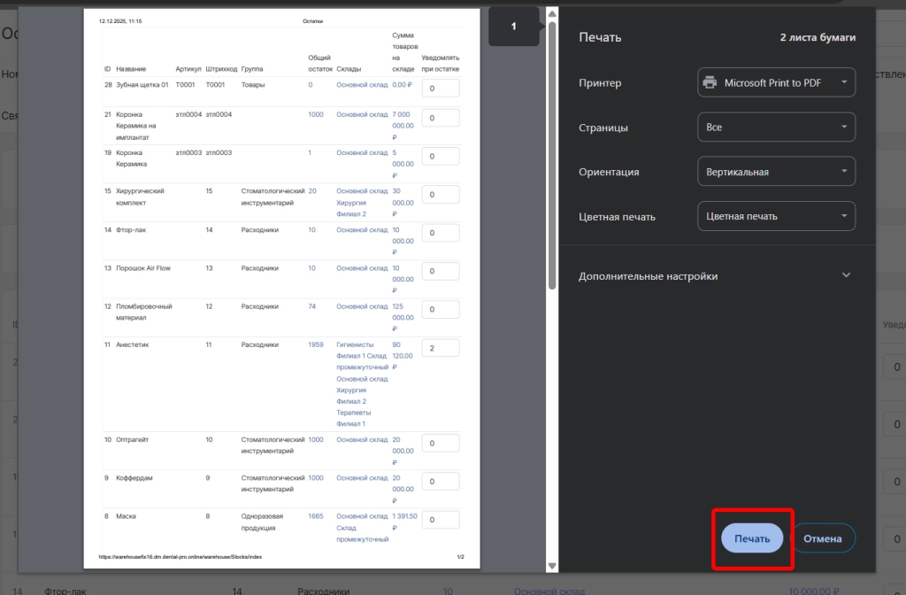Click the preview scrollbar down arrow
The image size is (906, 595).
[x=552, y=566]
